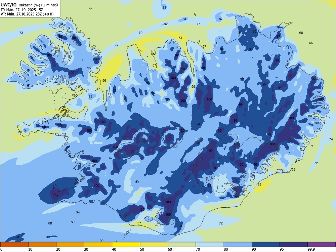Click the 'IT: Mán. 27. 10. 2025 15Z' line
Image resolution: width=336 pixels, height=252 pixels.
(22, 10)
